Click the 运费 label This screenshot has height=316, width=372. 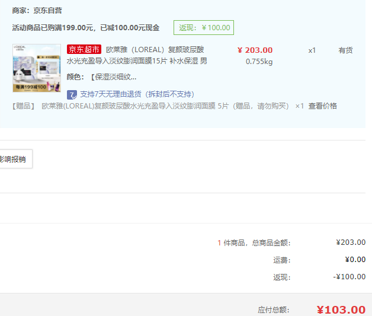[282, 260]
